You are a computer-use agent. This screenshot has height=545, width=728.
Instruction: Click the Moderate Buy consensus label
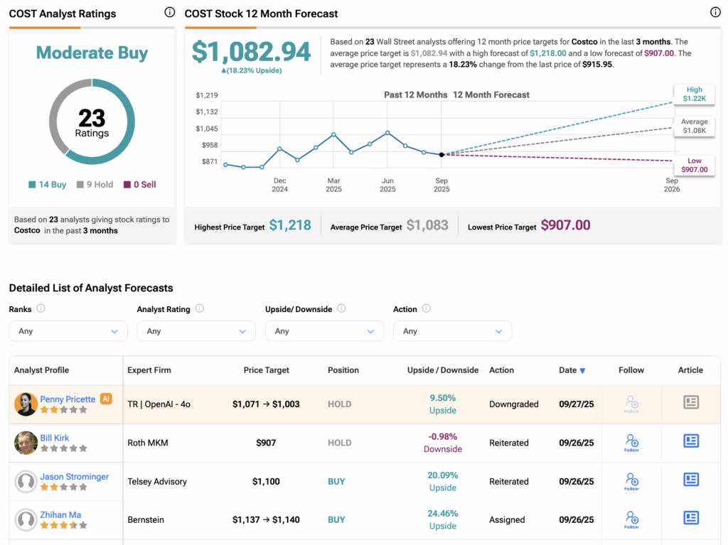(x=92, y=53)
